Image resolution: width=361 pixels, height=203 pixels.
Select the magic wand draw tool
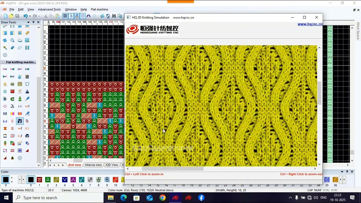[5, 48]
